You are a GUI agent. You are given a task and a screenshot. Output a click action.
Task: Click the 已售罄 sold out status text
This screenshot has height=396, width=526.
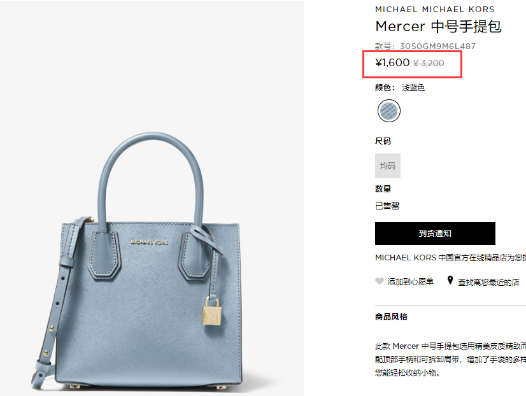click(387, 206)
